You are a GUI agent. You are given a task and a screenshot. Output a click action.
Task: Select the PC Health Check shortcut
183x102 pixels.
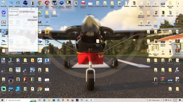click(11, 90)
